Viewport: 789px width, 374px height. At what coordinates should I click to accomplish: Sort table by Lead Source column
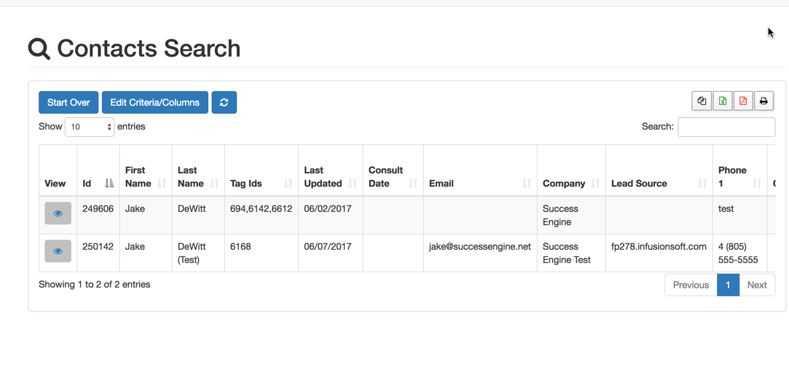pos(658,183)
